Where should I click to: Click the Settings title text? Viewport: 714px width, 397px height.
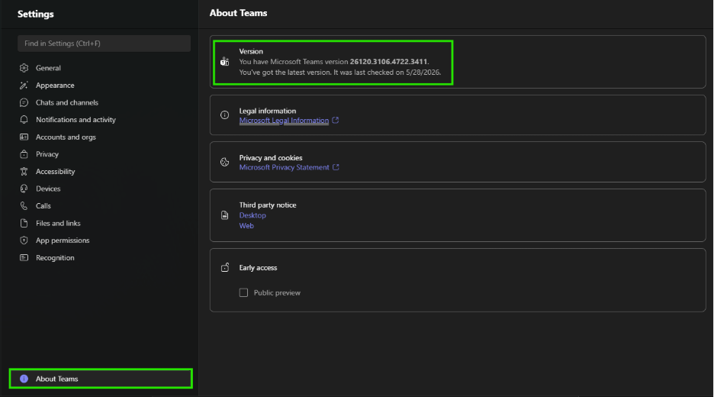coord(36,15)
